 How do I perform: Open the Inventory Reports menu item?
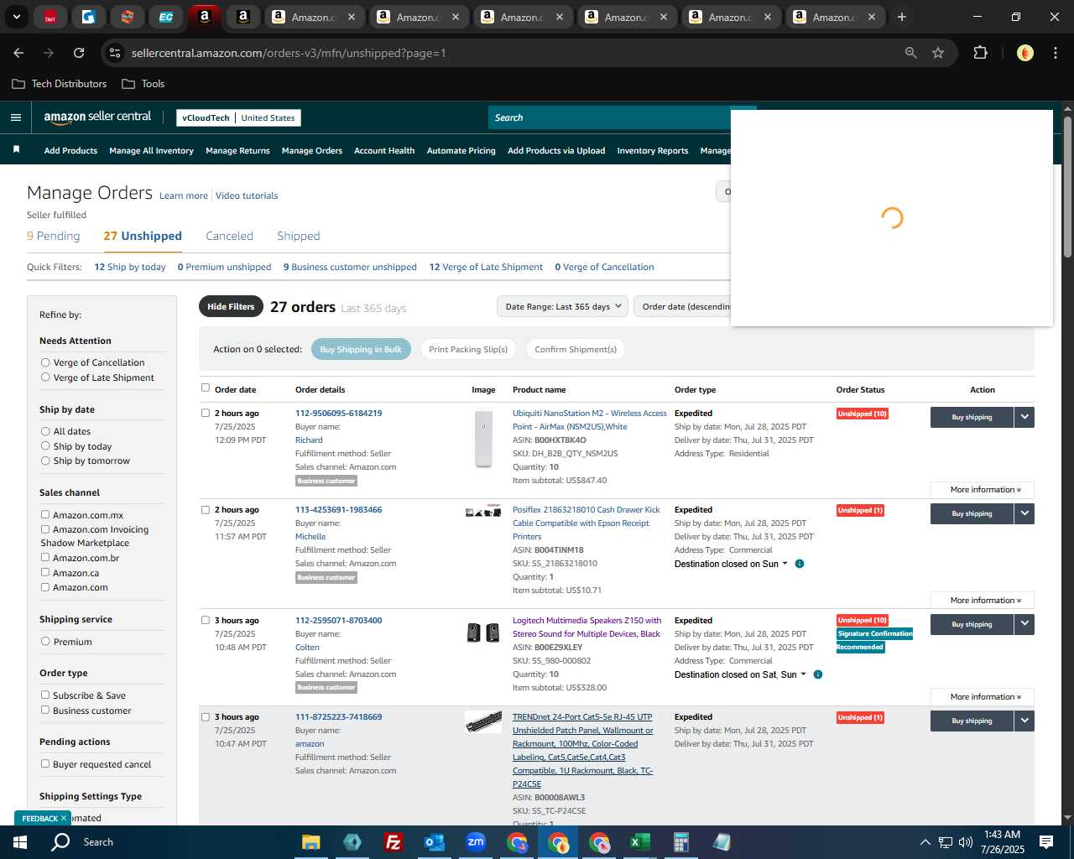click(x=652, y=151)
